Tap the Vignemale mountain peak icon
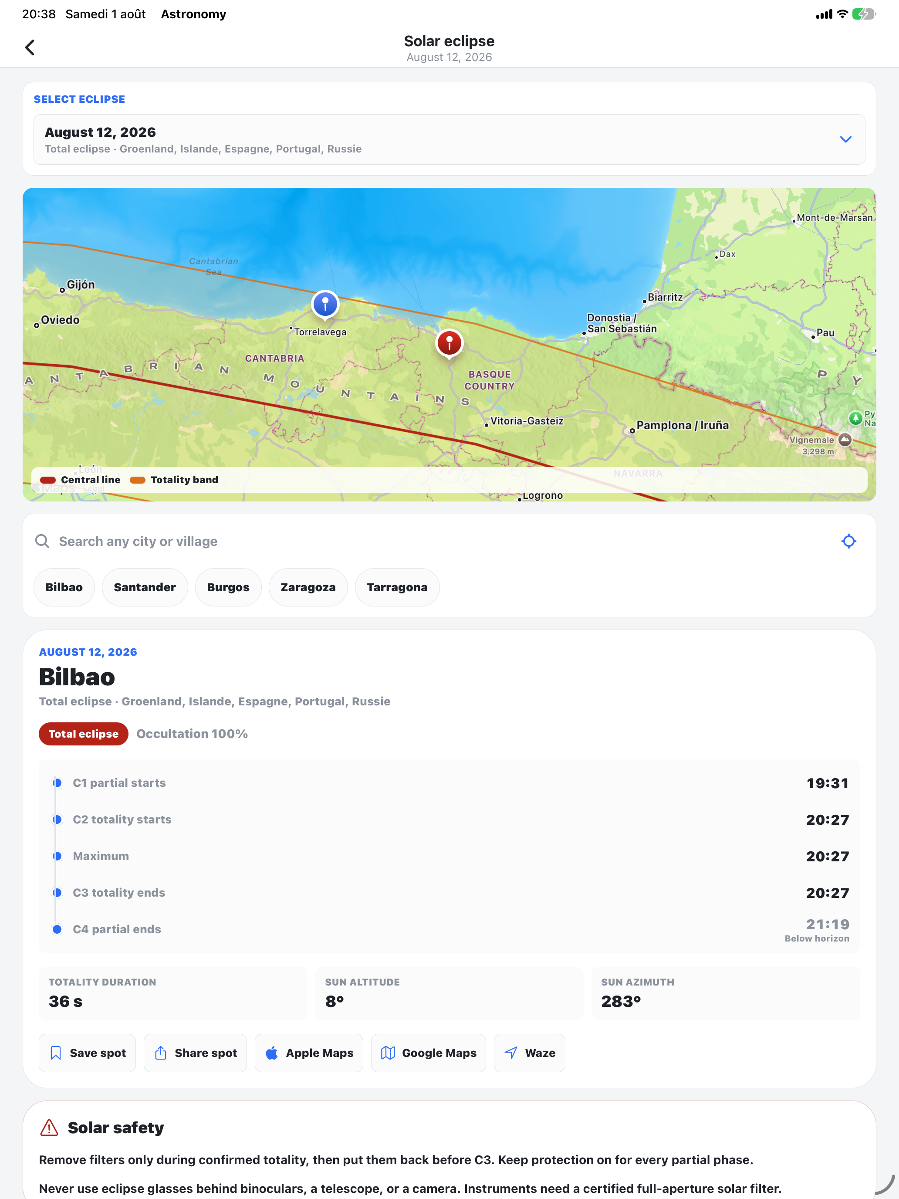 tap(845, 440)
